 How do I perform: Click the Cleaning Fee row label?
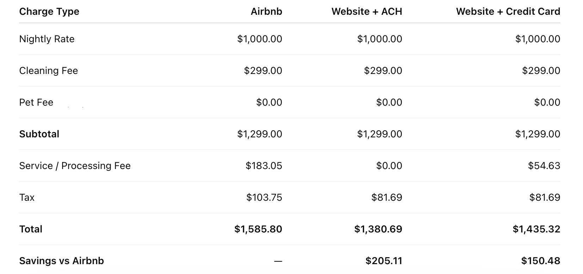pyautogui.click(x=48, y=70)
